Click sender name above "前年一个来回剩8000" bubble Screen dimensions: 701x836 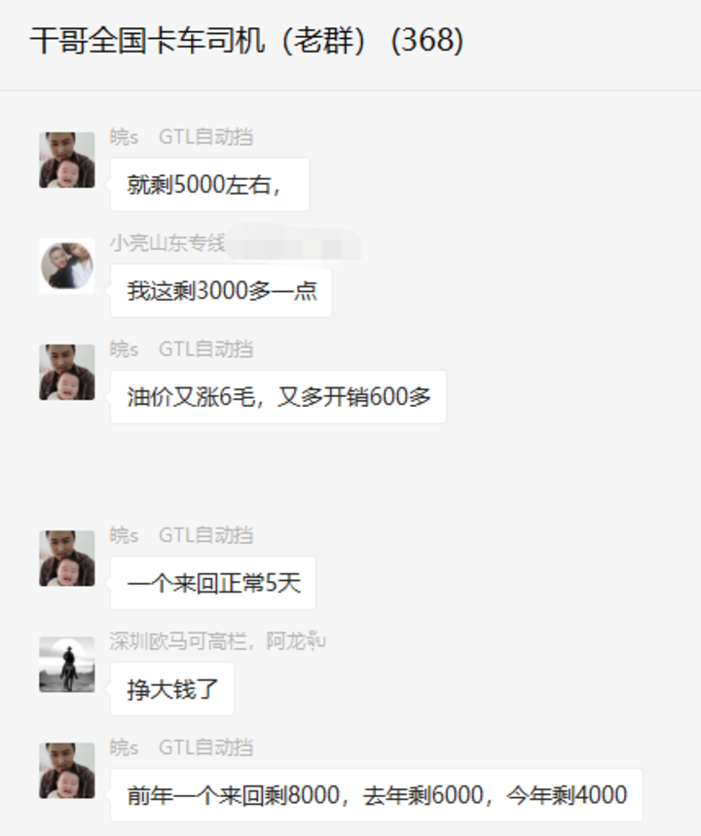[x=181, y=747]
